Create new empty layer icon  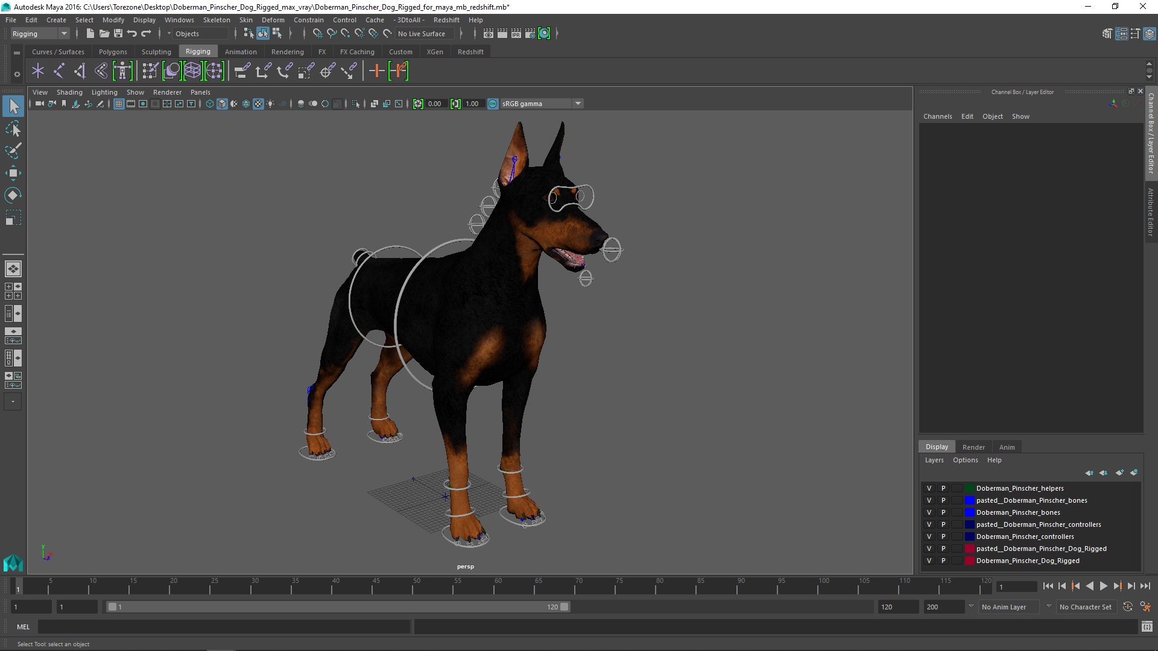point(1119,473)
